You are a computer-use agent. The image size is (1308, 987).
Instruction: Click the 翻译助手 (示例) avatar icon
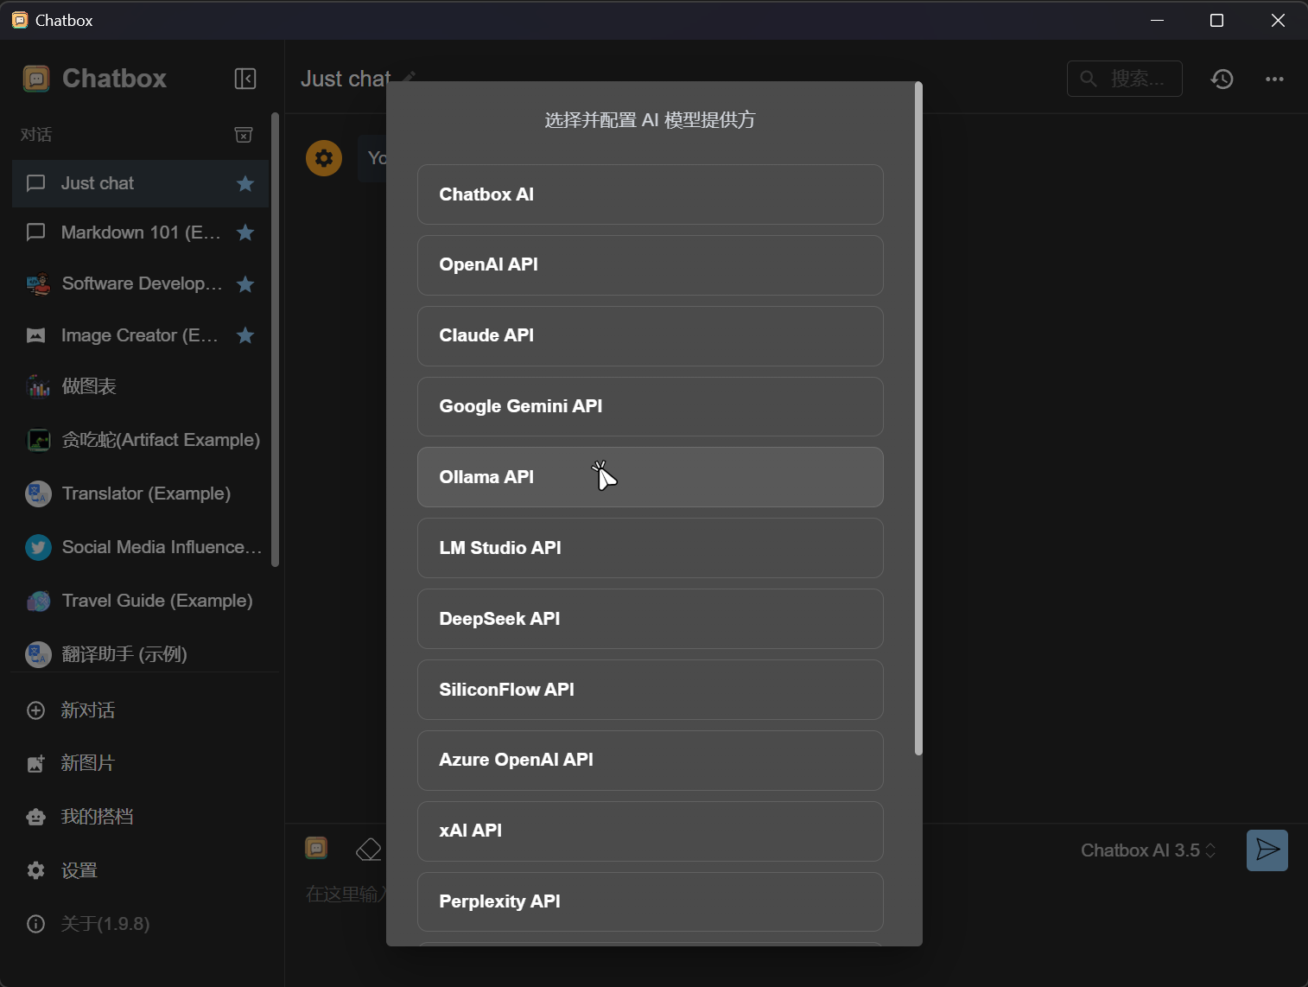38,654
